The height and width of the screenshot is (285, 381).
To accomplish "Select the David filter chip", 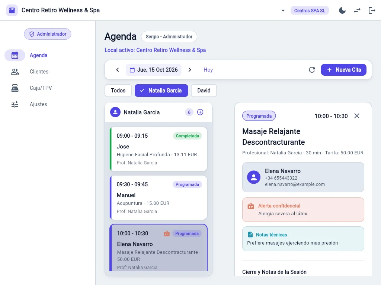I will pyautogui.click(x=204, y=91).
